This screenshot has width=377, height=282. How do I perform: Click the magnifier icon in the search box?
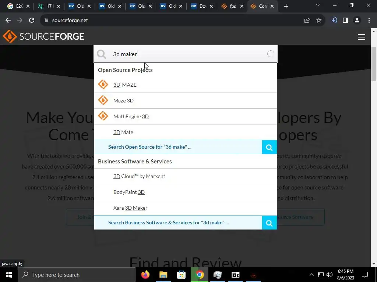pyautogui.click(x=102, y=54)
